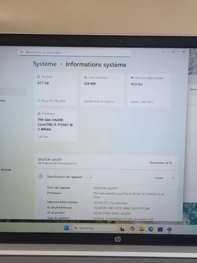Viewport: 197px width, 263px height.
Task: Click the Processeur i5-1135G7 card
Action: (x=56, y=126)
